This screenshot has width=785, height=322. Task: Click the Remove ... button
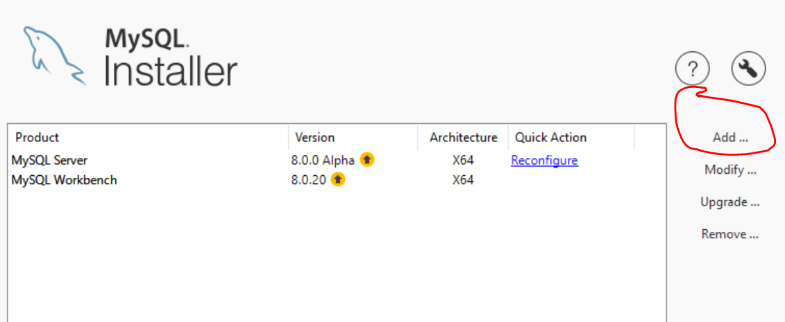pos(730,234)
